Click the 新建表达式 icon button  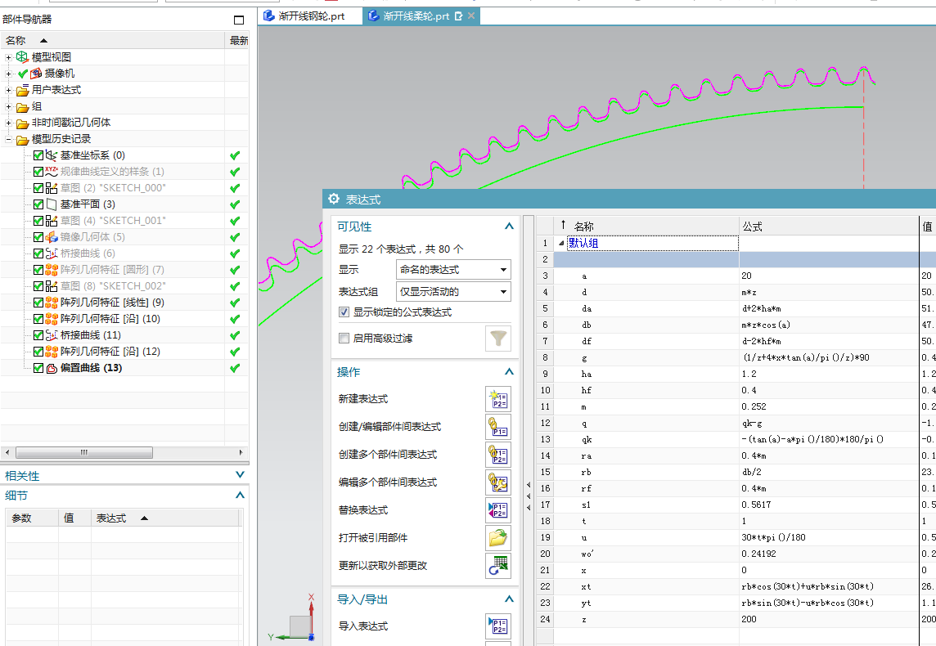click(497, 399)
